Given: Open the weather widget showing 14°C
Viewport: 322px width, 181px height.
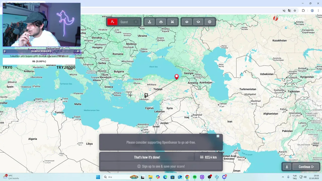Looking at the screenshot, I should tap(11, 177).
